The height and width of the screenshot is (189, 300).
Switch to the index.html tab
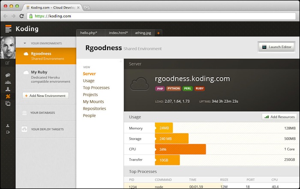pyautogui.click(x=119, y=33)
